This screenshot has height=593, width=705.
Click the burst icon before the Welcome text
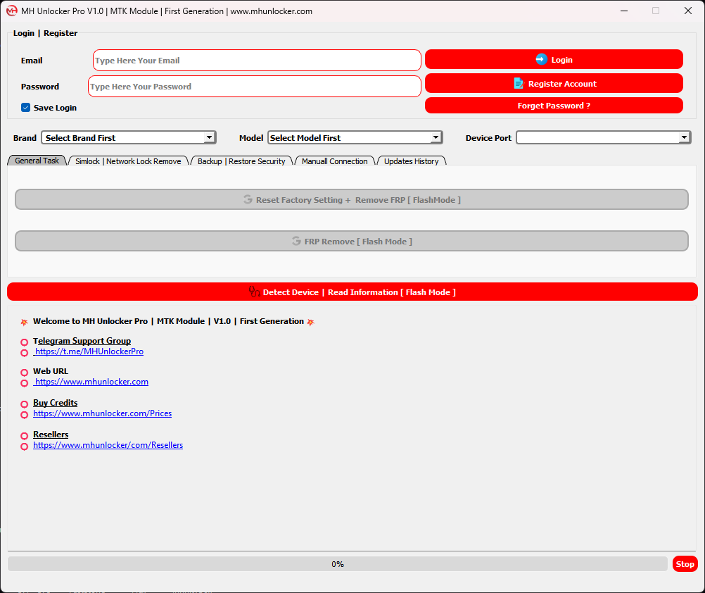tap(24, 322)
